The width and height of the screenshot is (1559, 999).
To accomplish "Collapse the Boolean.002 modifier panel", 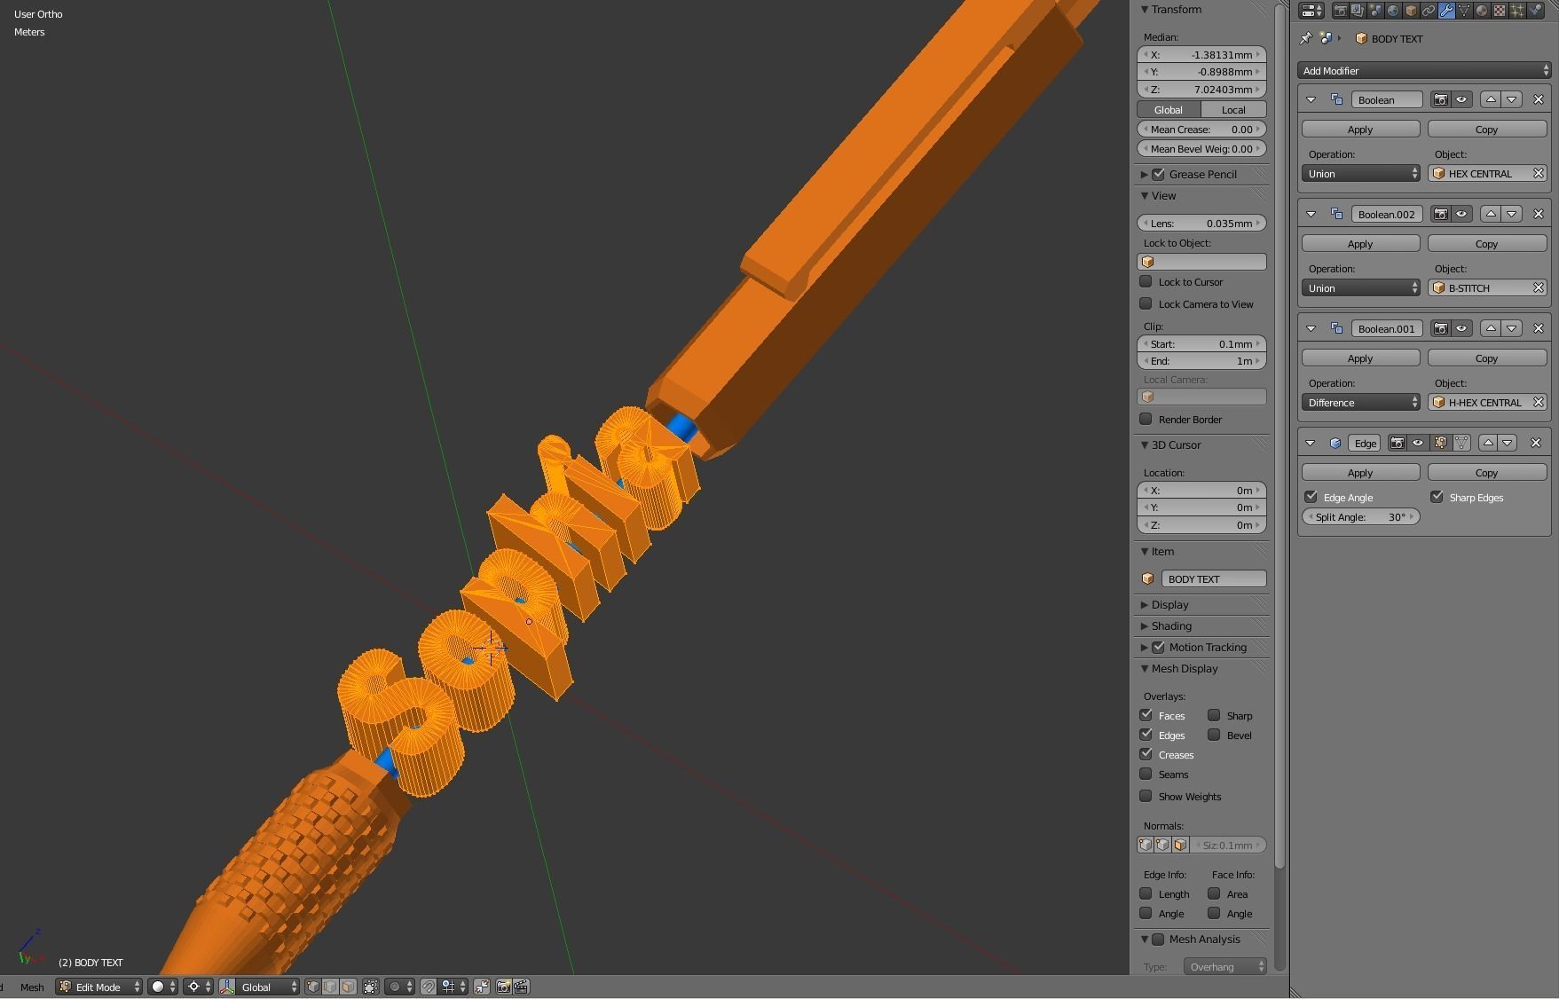I will [x=1311, y=214].
